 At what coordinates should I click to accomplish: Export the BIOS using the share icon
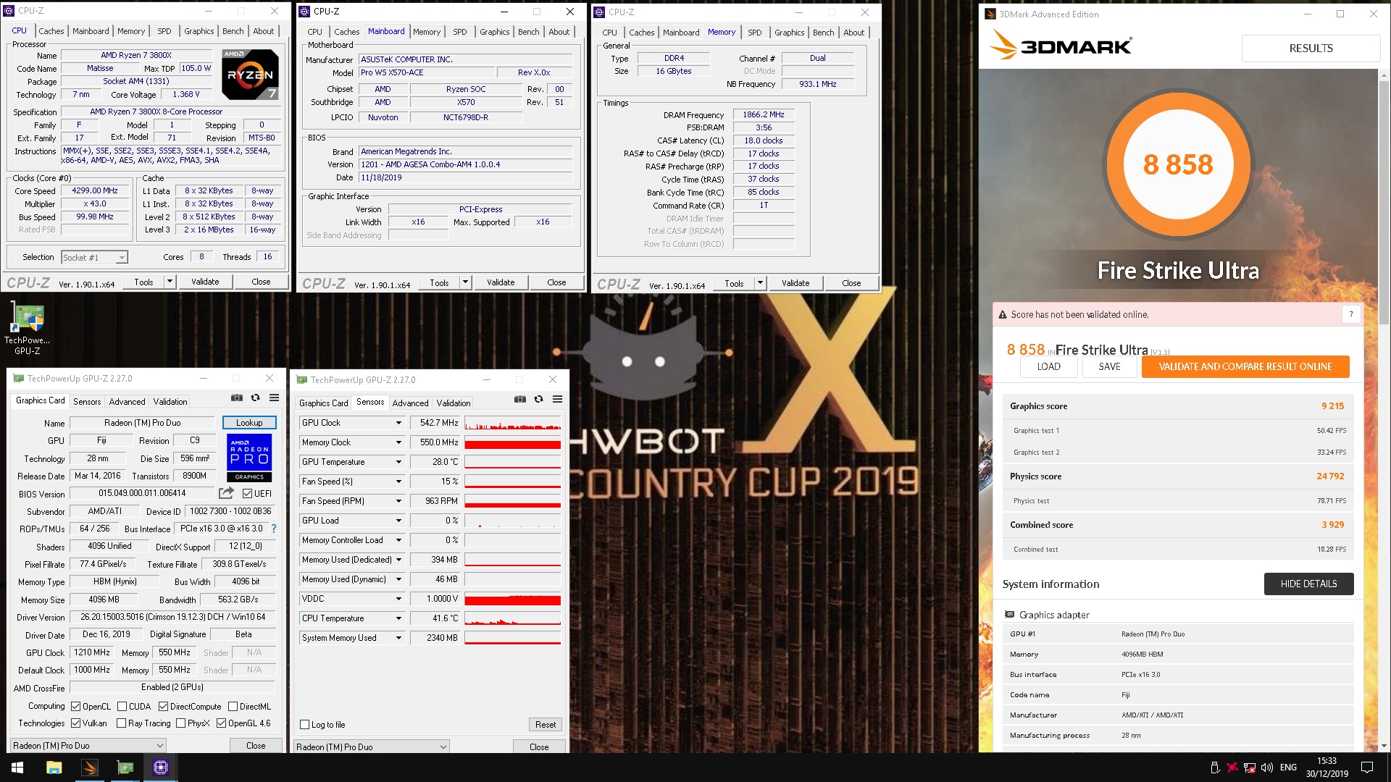coord(227,493)
